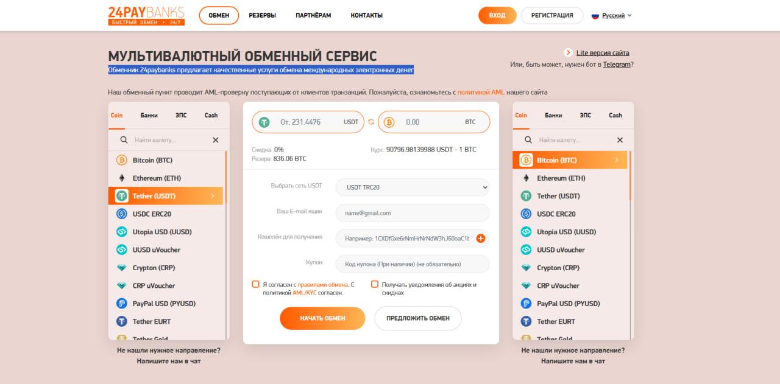Click the coupon code input field
This screenshot has height=384, width=780.
pyautogui.click(x=413, y=264)
